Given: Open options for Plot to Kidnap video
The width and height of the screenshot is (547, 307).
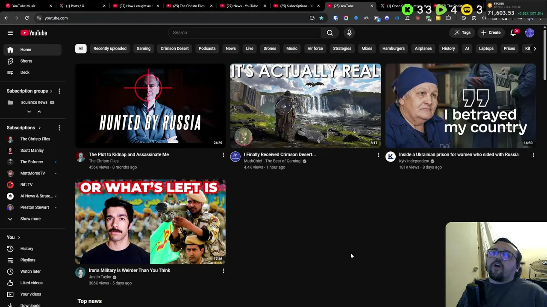Looking at the screenshot, I should tap(223, 155).
